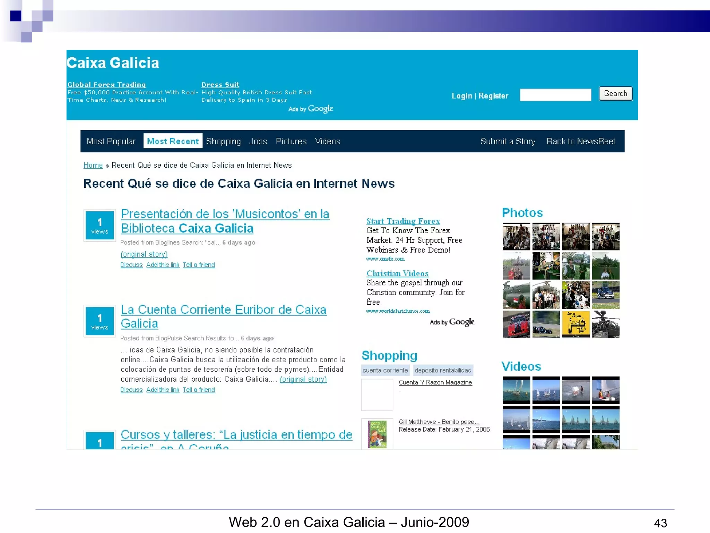Select the Most Recent tab

173,141
